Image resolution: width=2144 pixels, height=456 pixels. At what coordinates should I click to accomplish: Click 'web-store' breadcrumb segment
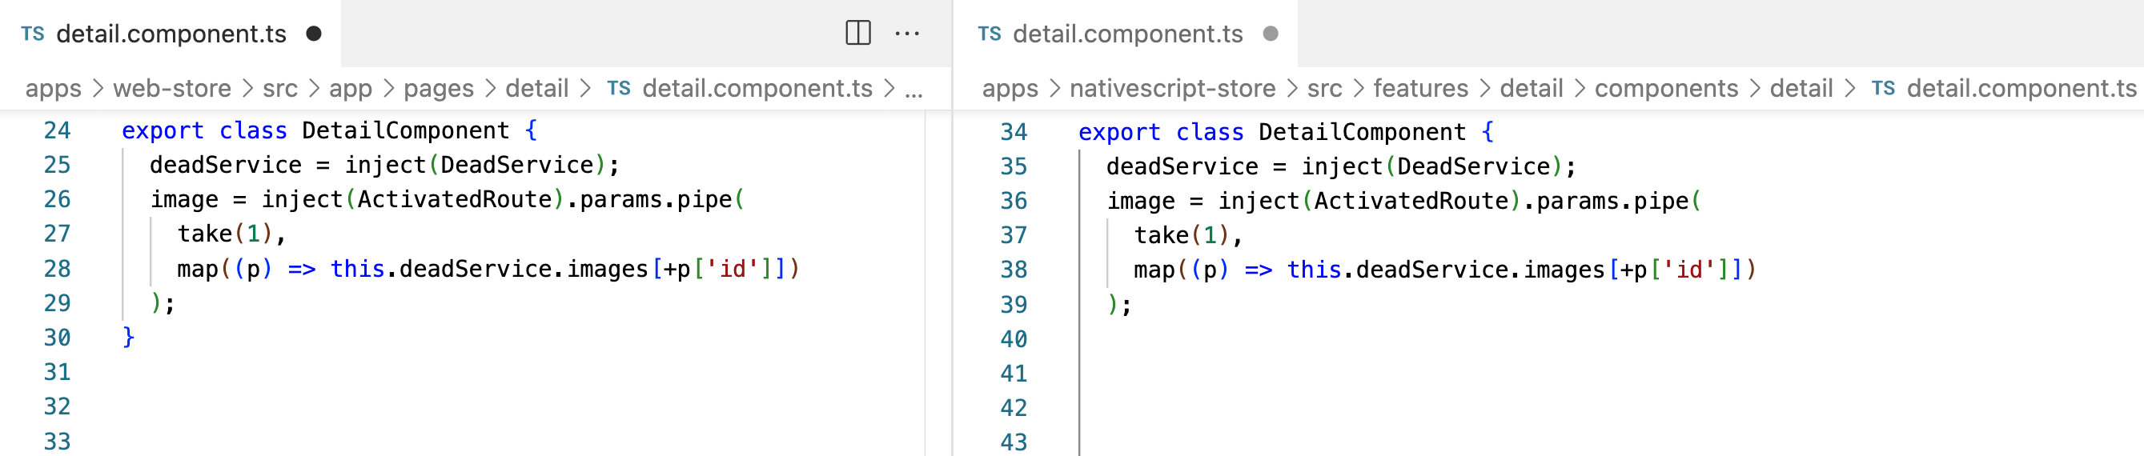172,88
